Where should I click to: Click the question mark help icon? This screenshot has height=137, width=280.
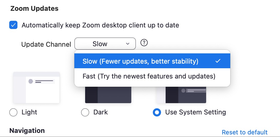(x=144, y=43)
